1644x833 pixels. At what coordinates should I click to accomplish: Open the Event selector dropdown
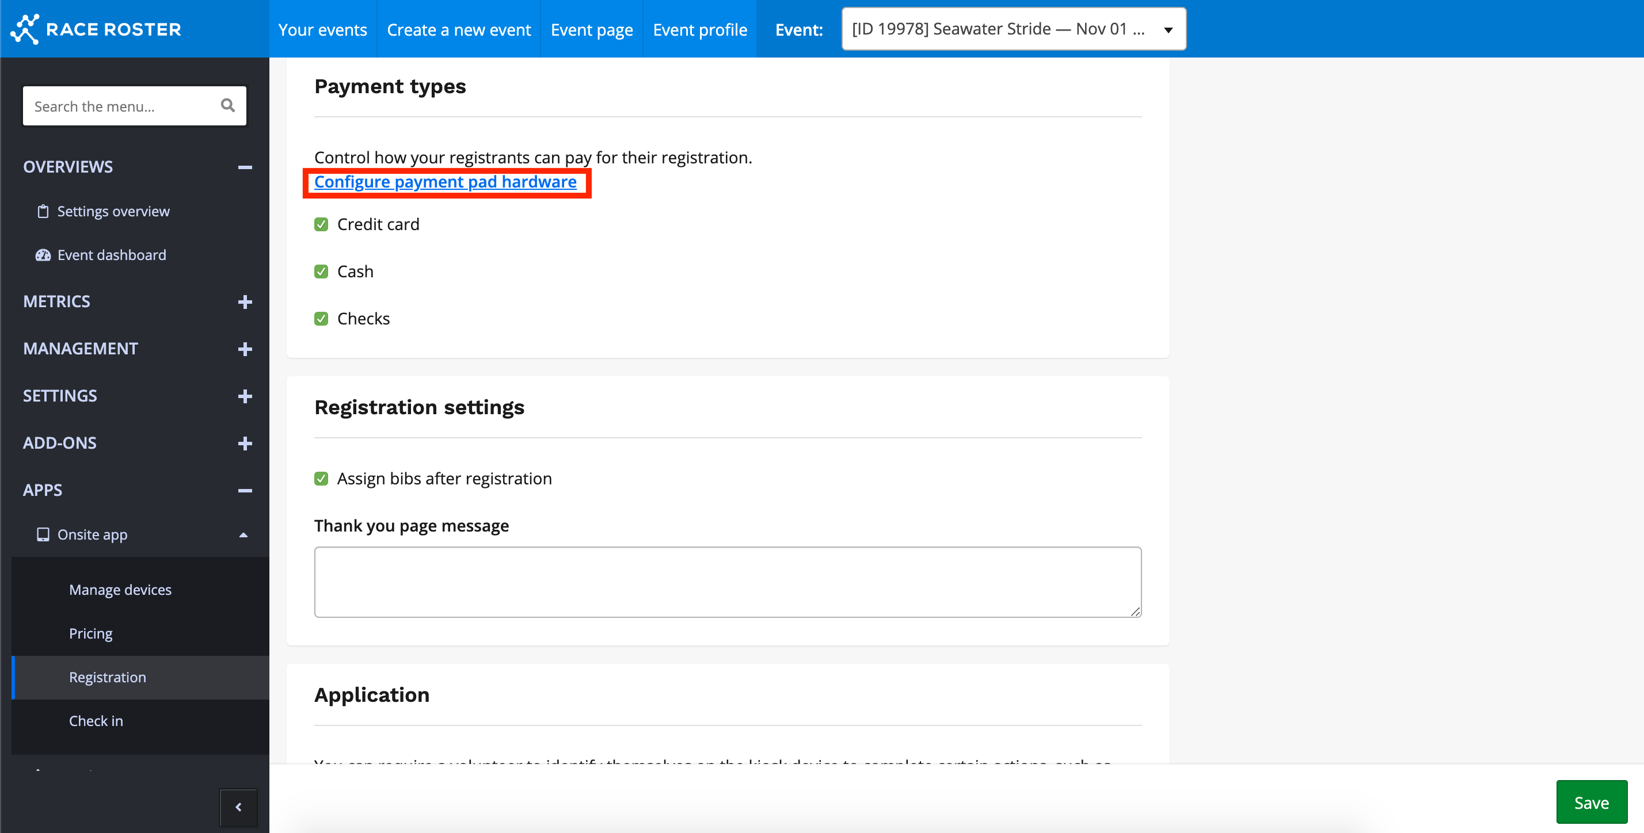1013,29
